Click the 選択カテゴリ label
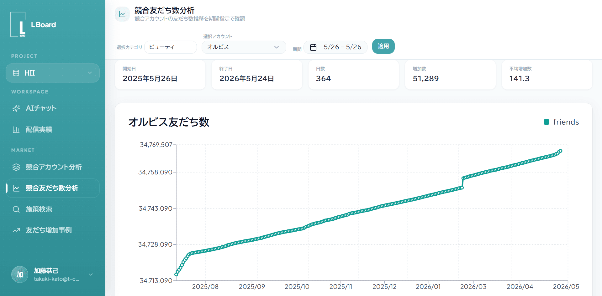This screenshot has width=602, height=296. 129,48
